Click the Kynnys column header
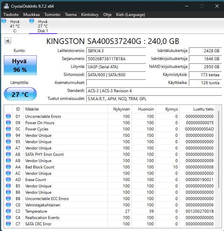Screen dimensions: 224x231 click(168, 109)
